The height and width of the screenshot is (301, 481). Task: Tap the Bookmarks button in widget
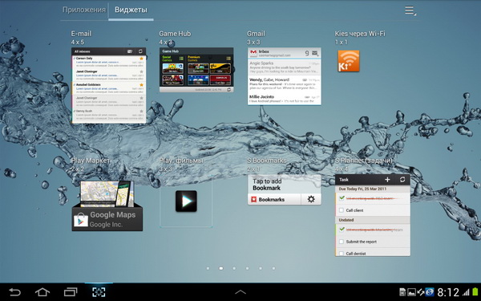coord(274,199)
